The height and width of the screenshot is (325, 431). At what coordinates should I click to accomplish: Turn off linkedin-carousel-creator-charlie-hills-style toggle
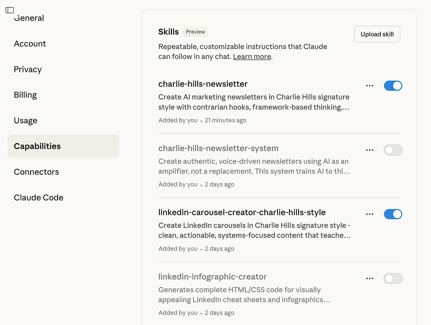pos(393,214)
